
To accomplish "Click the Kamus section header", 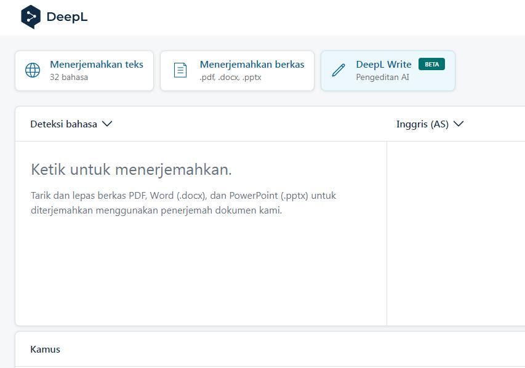I will point(45,350).
